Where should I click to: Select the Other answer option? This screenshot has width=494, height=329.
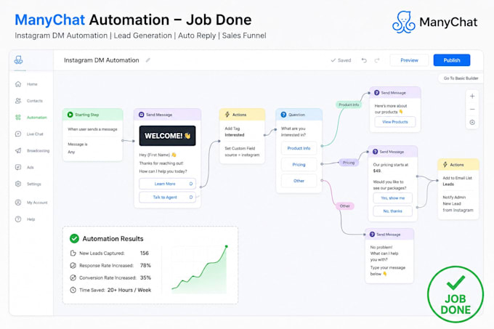click(x=299, y=181)
